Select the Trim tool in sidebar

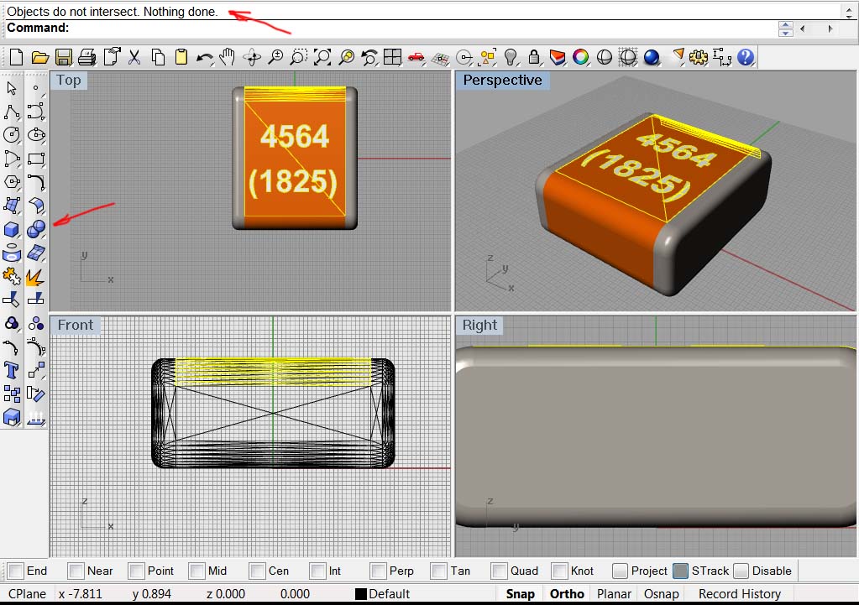point(12,300)
